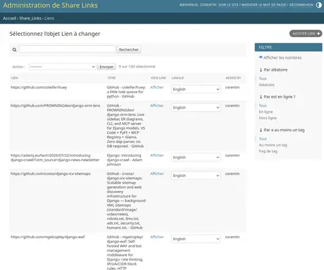Image resolution: width=324 pixels, height=270 pixels.
Task: Collapse the Par aléatoire filter arrow
Action: [261, 70]
